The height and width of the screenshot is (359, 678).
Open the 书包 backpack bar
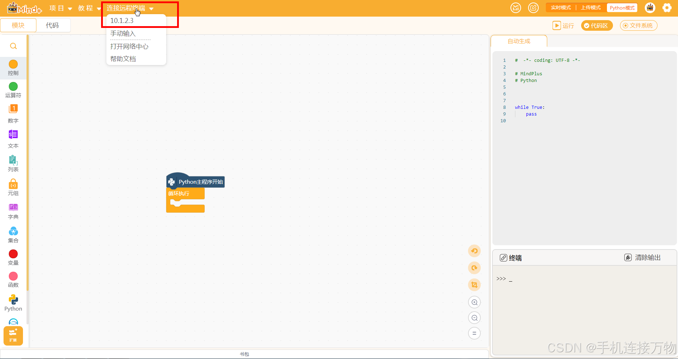[244, 354]
